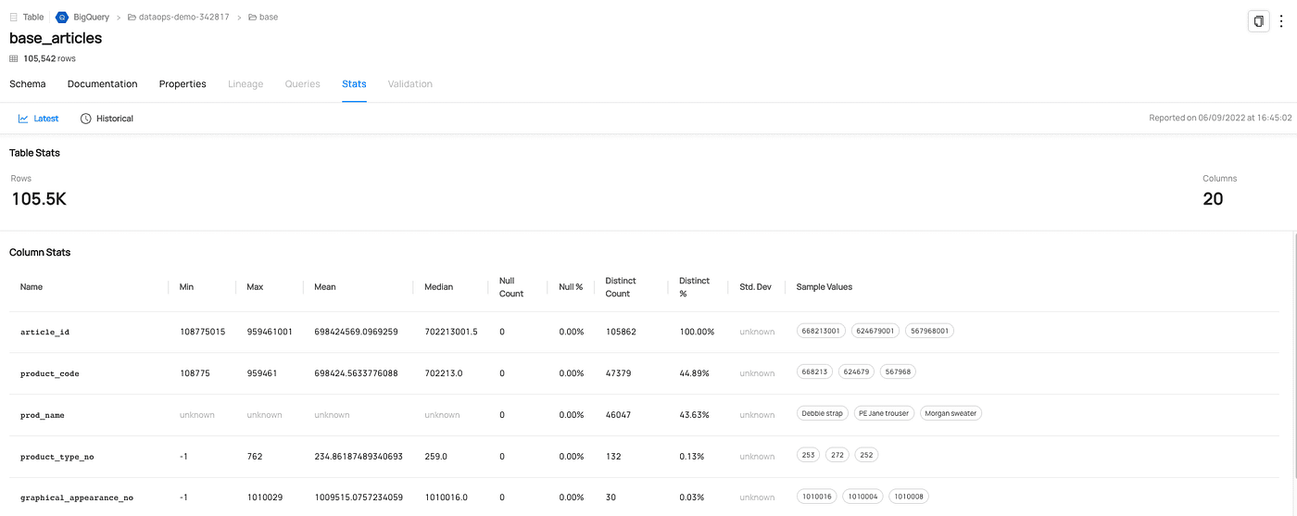The width and height of the screenshot is (1297, 516).
Task: Click product_type_no median 259.0
Action: (x=436, y=457)
